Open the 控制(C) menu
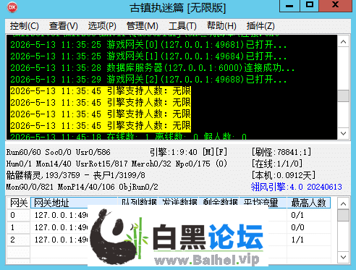 point(25,26)
